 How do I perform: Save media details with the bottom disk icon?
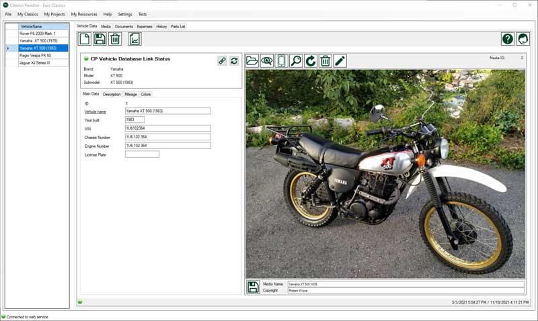(x=253, y=287)
